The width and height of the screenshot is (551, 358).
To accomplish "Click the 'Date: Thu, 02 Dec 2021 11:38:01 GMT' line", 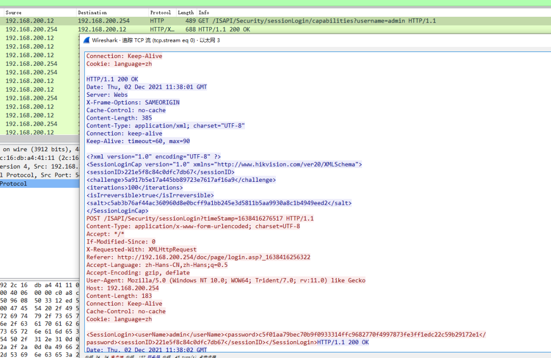I will (146, 87).
